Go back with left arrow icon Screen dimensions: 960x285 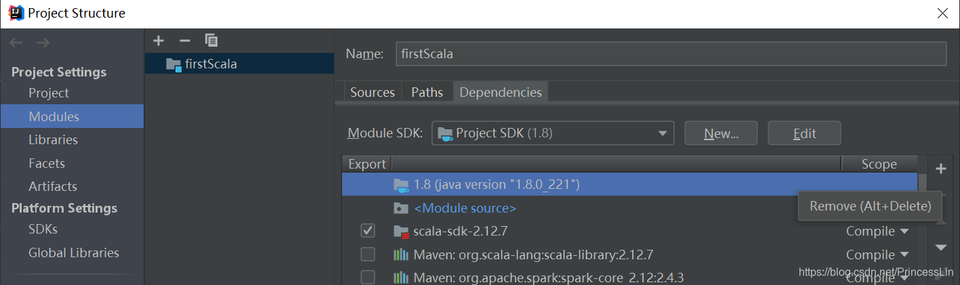(x=16, y=43)
